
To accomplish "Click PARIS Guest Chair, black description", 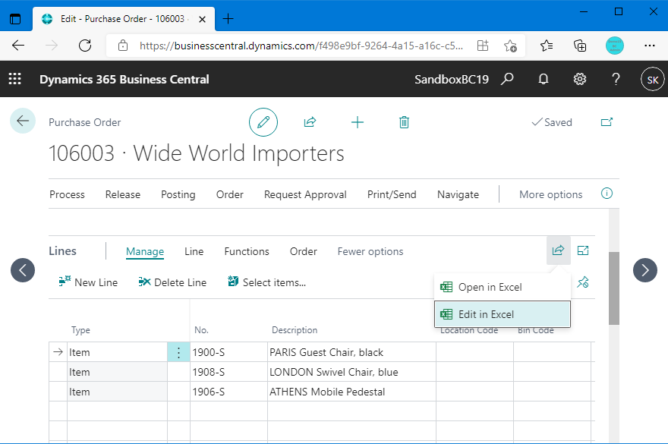I will click(351, 352).
